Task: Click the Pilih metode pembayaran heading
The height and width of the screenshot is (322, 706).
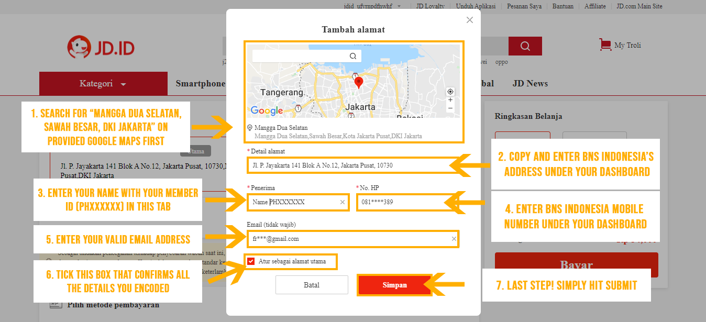Action: tap(113, 305)
